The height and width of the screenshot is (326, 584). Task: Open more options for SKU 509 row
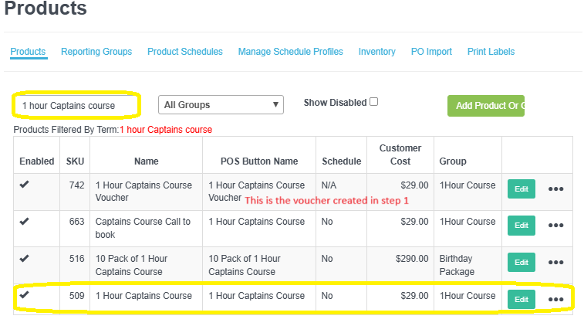(555, 299)
